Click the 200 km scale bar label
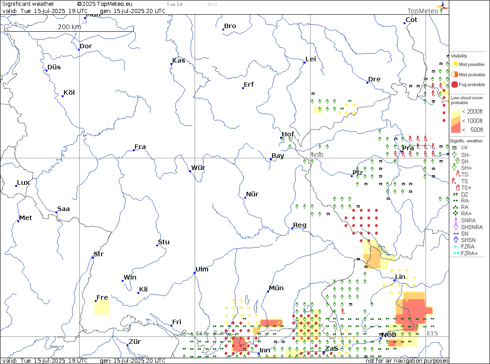 coord(69,27)
